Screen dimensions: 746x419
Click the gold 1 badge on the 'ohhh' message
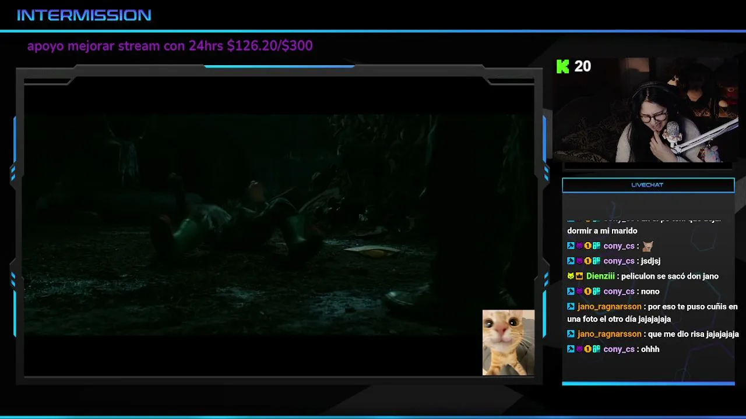[x=587, y=349]
